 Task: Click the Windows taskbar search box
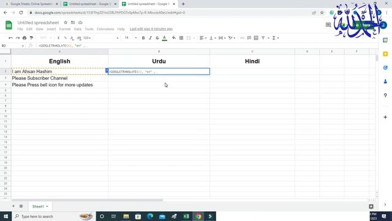[x=54, y=216]
